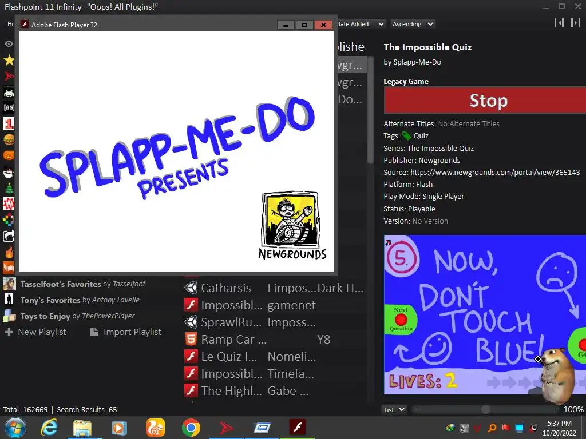
Task: Select the eye icon playlist in sidebar
Action: pyautogui.click(x=9, y=43)
